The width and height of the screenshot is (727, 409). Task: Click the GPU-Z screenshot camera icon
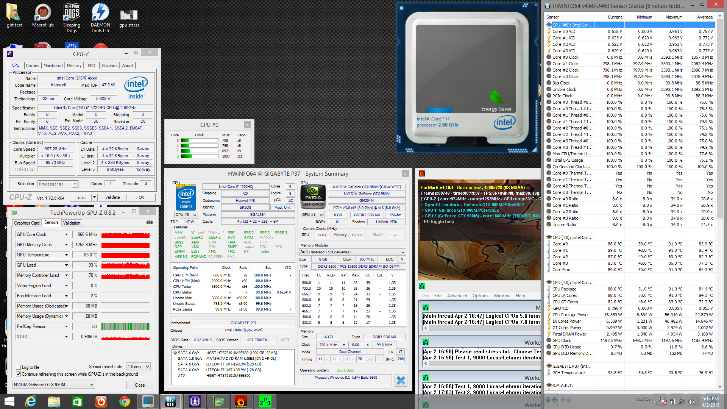click(x=150, y=222)
